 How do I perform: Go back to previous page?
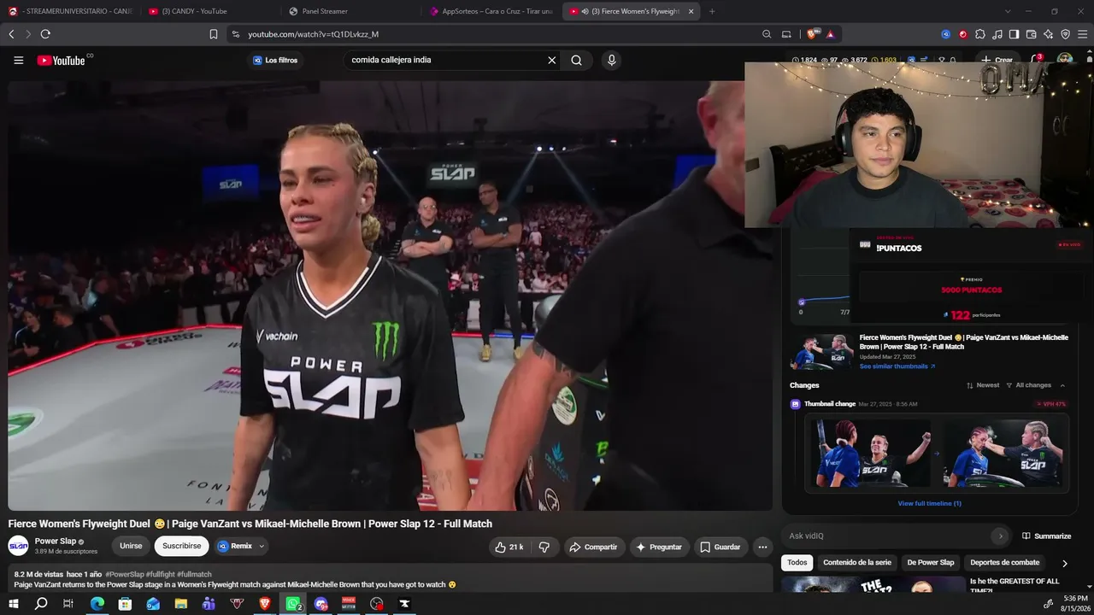pyautogui.click(x=11, y=34)
